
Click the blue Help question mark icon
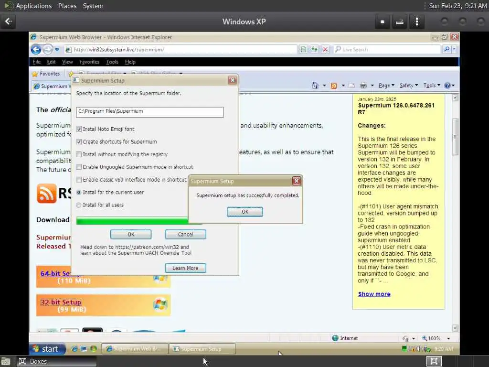click(447, 86)
